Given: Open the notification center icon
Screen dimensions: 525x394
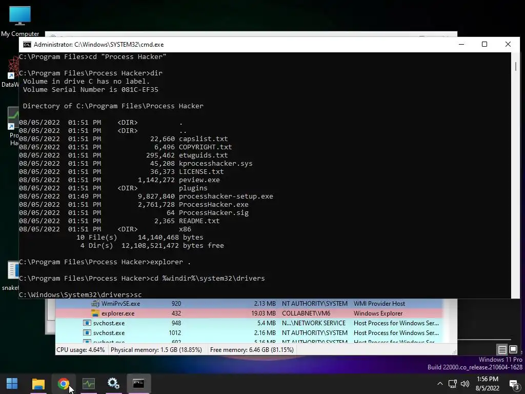Looking at the screenshot, I should 514,384.
